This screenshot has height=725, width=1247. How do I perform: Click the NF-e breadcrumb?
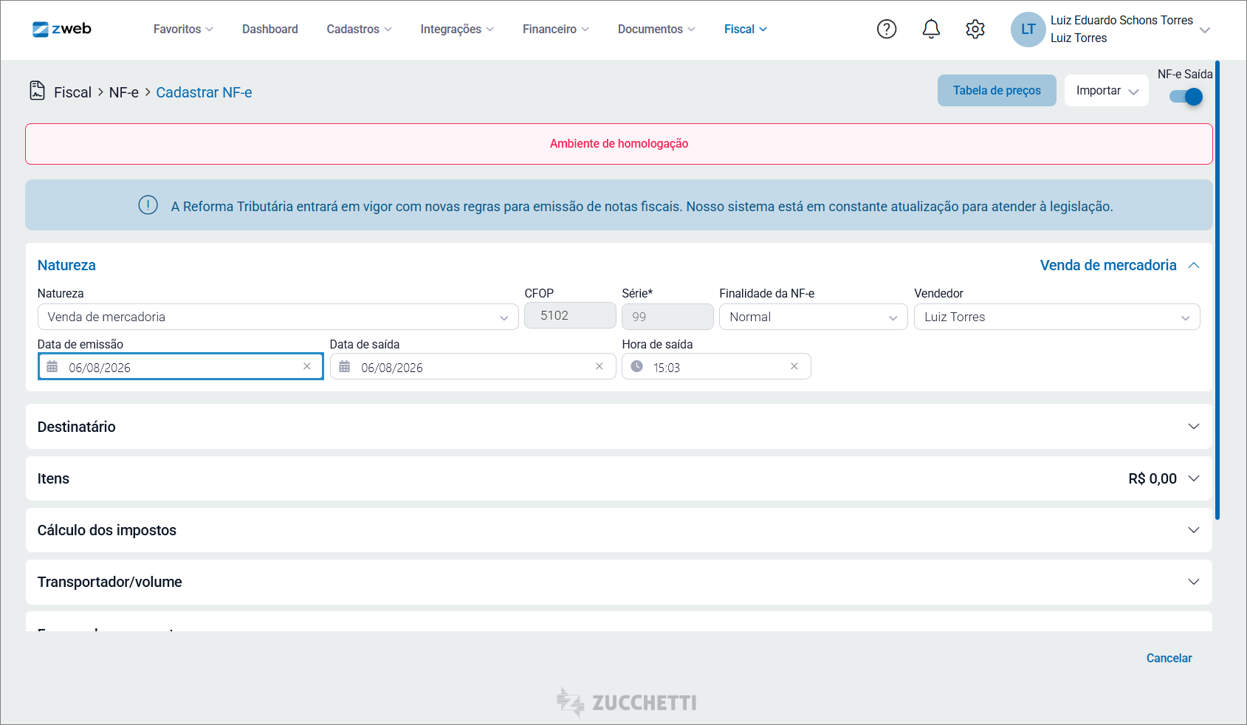(x=124, y=92)
